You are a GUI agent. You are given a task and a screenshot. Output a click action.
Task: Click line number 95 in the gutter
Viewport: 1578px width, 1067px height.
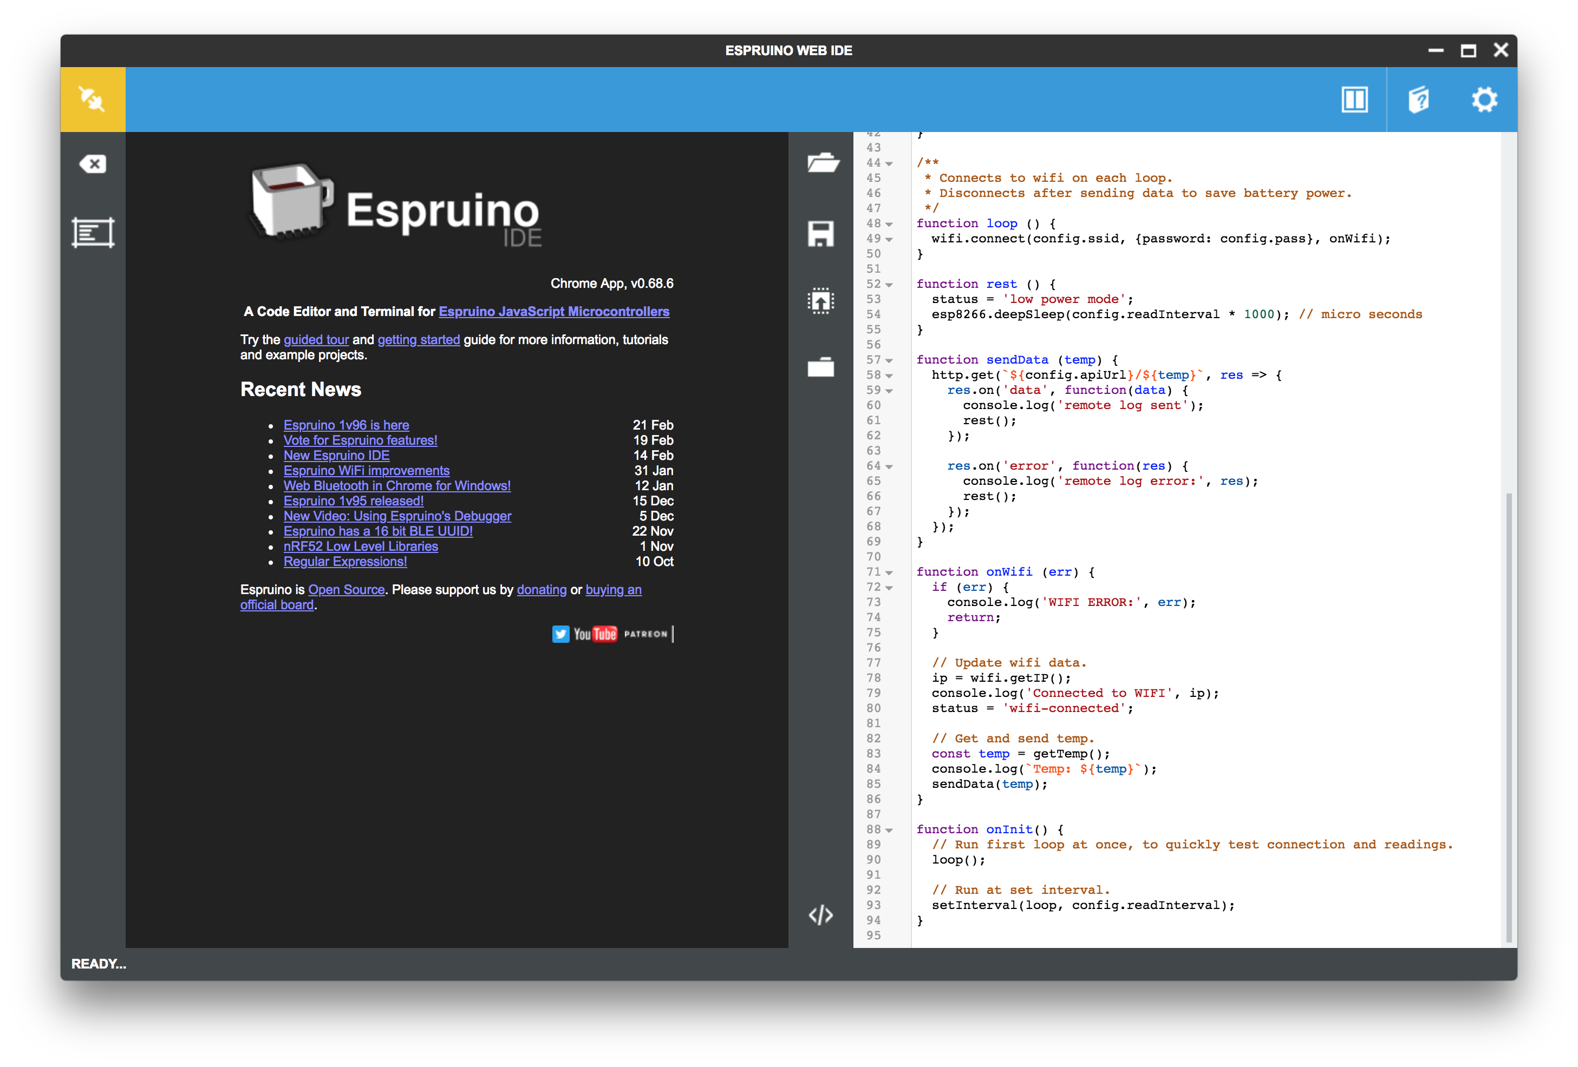pos(873,936)
